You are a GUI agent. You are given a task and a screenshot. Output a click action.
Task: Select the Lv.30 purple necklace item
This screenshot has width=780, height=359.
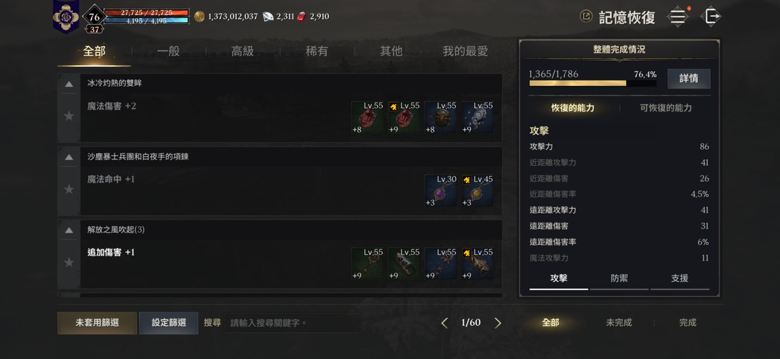tap(440, 190)
